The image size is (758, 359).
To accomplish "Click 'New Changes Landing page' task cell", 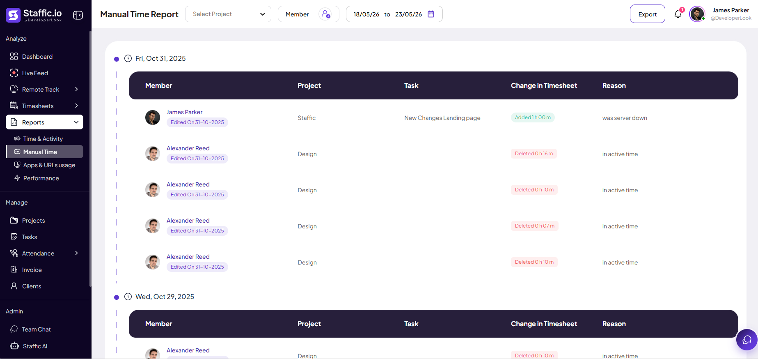I will 442,117.
